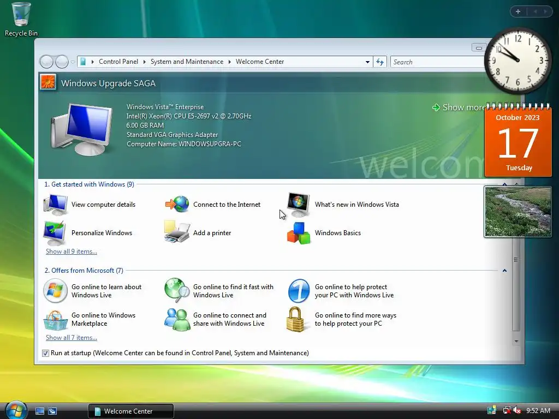The width and height of the screenshot is (559, 419).
Task: Click the user picture tile beside Windows Upgrade SAGA
Action: pos(48,82)
